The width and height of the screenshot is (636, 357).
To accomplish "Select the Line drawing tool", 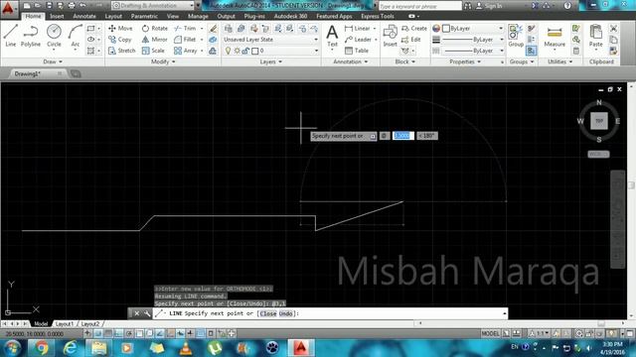I will click(11, 36).
